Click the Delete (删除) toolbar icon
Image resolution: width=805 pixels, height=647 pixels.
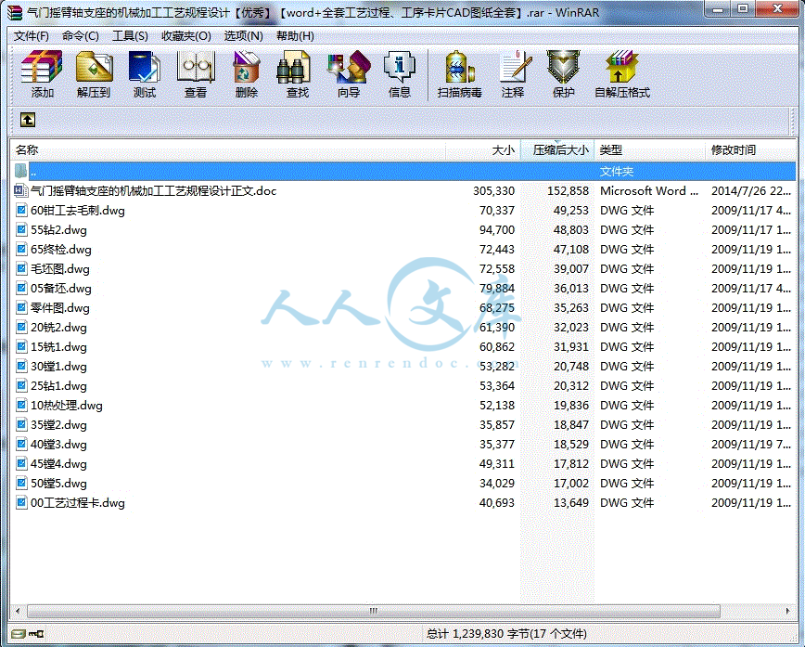[247, 67]
